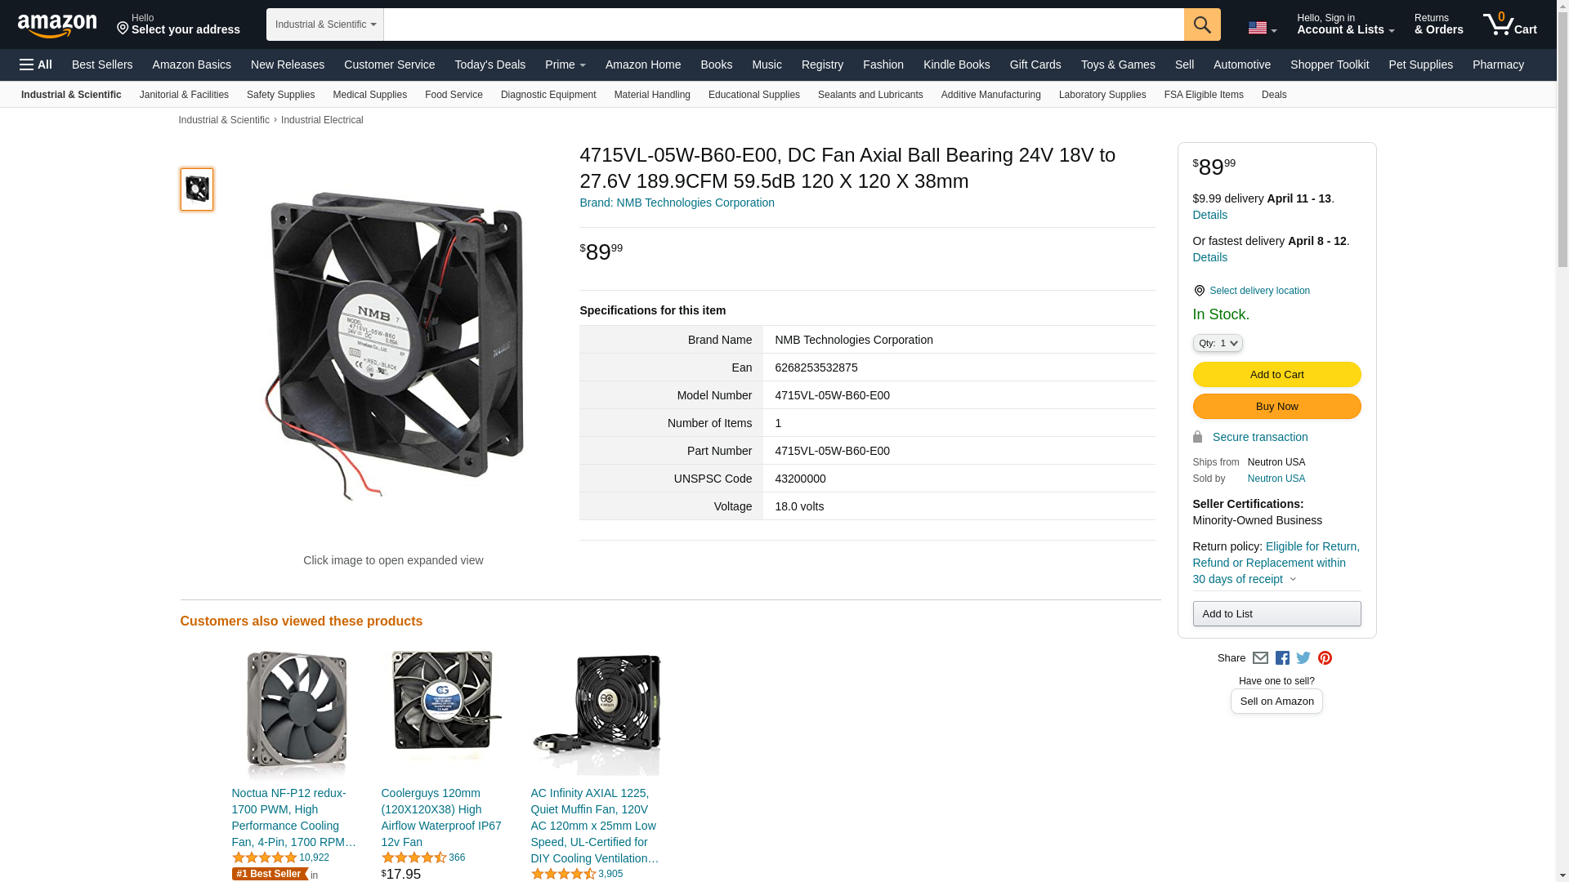The image size is (1569, 882).
Task: Click the Add to Cart button
Action: point(1276,375)
